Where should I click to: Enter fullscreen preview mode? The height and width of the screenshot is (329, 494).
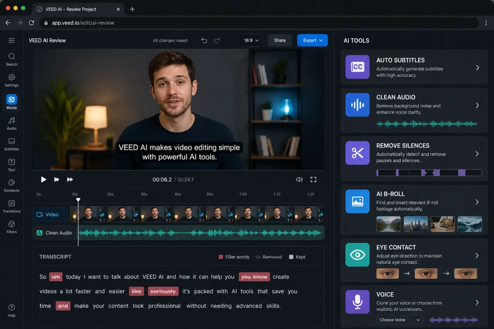tap(313, 179)
